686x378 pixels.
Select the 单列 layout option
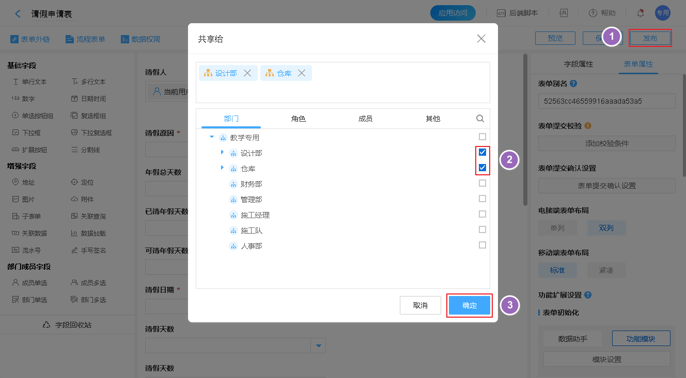click(557, 228)
